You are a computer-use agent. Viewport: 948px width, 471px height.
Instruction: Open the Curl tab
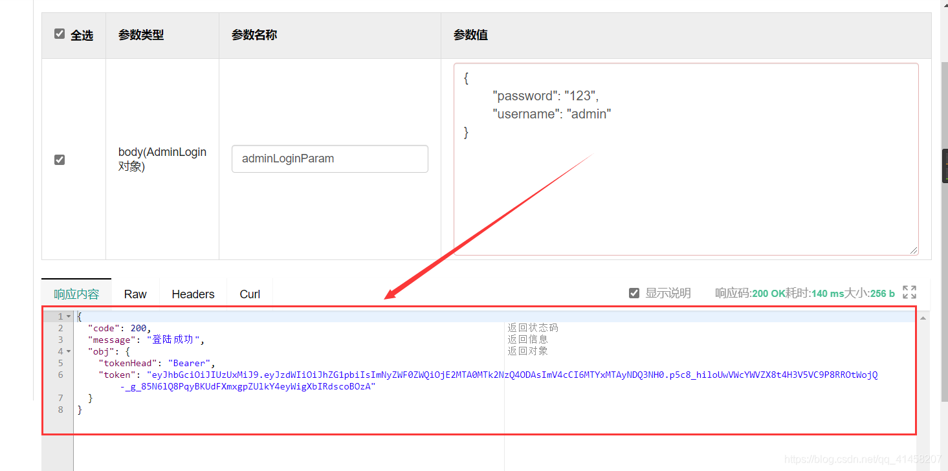[x=250, y=294]
